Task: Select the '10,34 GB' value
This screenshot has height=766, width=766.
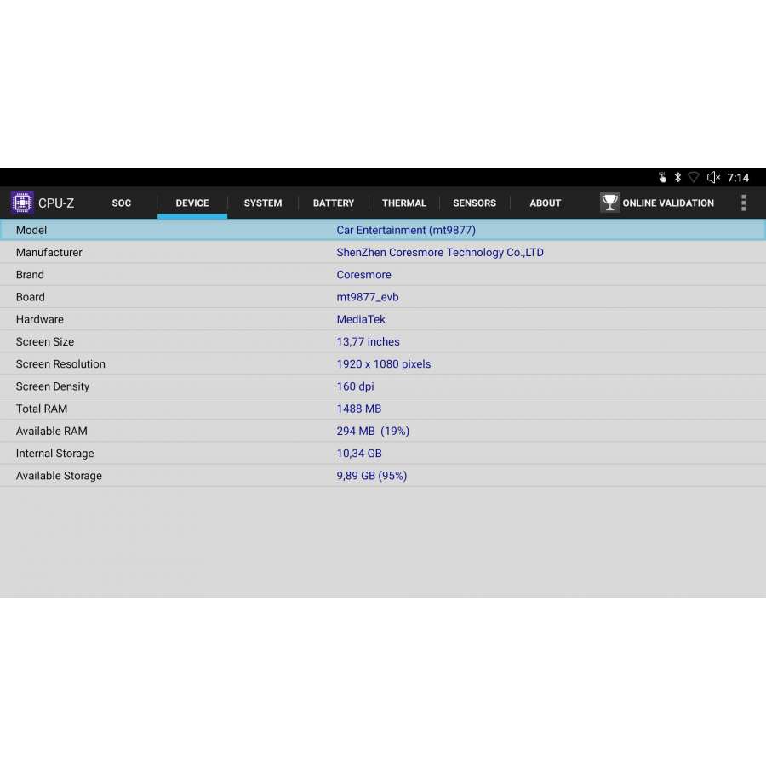Action: click(359, 454)
